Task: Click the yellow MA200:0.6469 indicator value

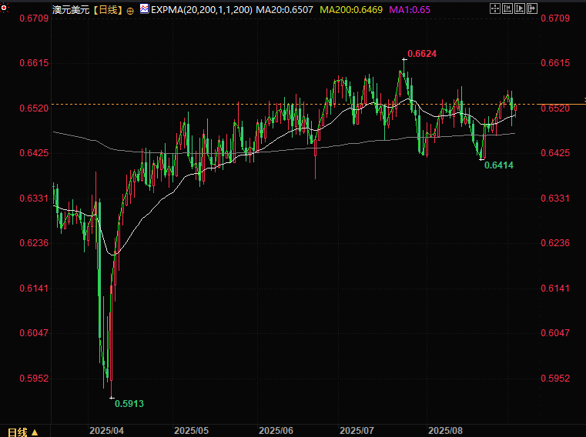Action: [x=351, y=10]
